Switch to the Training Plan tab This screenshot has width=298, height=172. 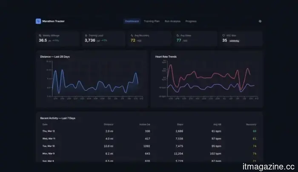pos(152,21)
